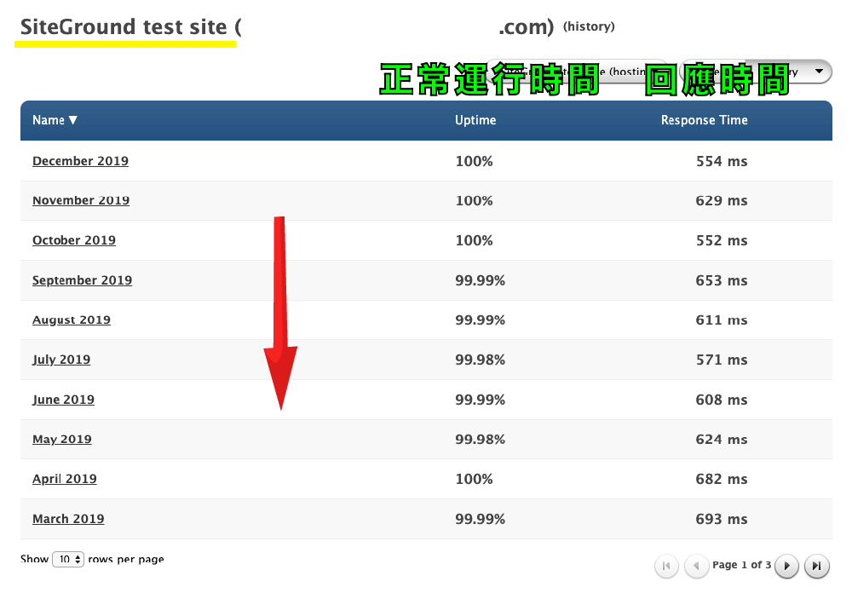Select the 624 ms response time value
The image size is (852, 593).
(722, 439)
